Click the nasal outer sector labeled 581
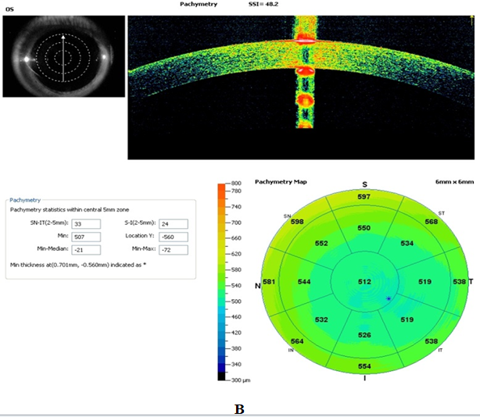Viewport: 480px width, 417px height. coord(270,281)
